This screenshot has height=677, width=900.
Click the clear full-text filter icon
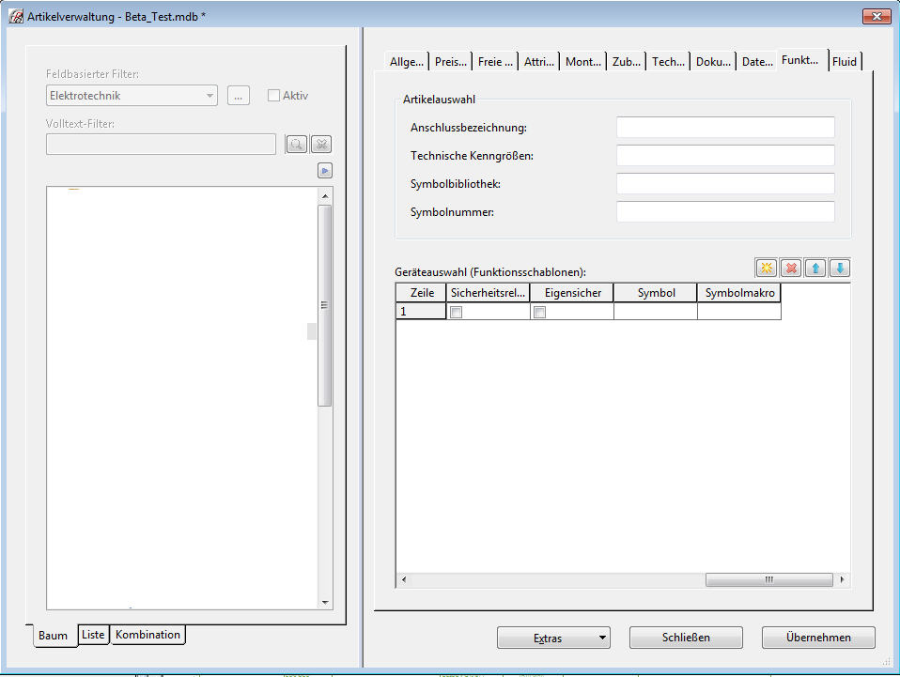[x=321, y=144]
